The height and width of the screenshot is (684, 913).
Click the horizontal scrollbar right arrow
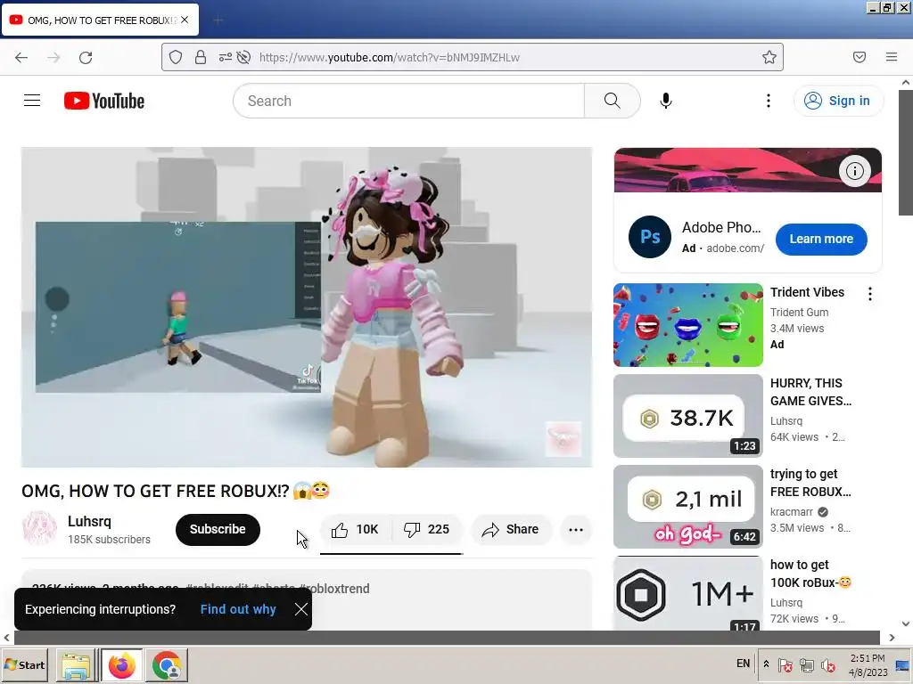click(x=892, y=638)
